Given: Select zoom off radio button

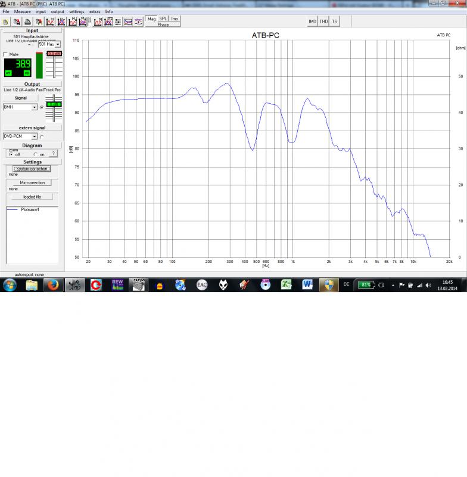Looking at the screenshot, I should pyautogui.click(x=11, y=154).
